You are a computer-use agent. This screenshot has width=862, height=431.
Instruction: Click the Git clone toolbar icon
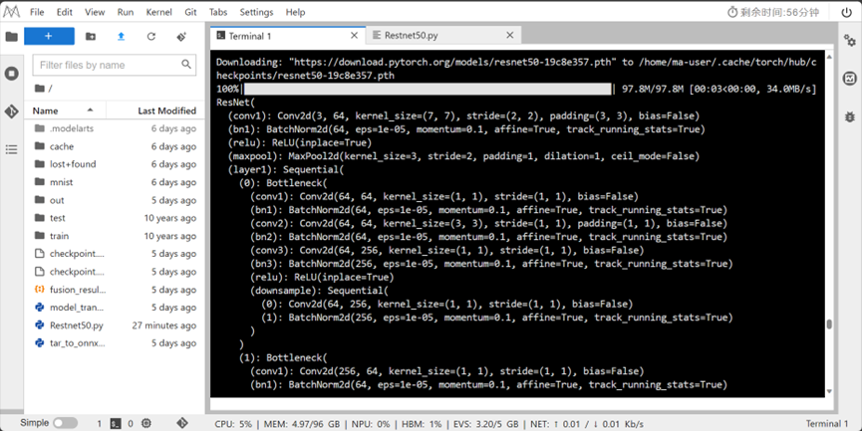tap(181, 36)
